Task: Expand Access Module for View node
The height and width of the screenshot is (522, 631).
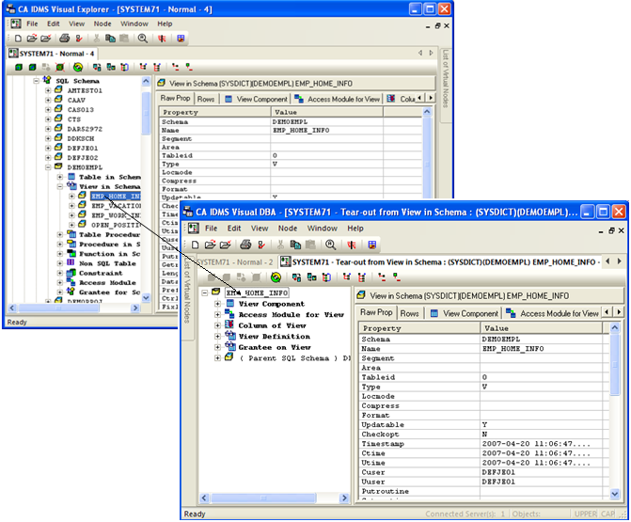Action: point(217,315)
